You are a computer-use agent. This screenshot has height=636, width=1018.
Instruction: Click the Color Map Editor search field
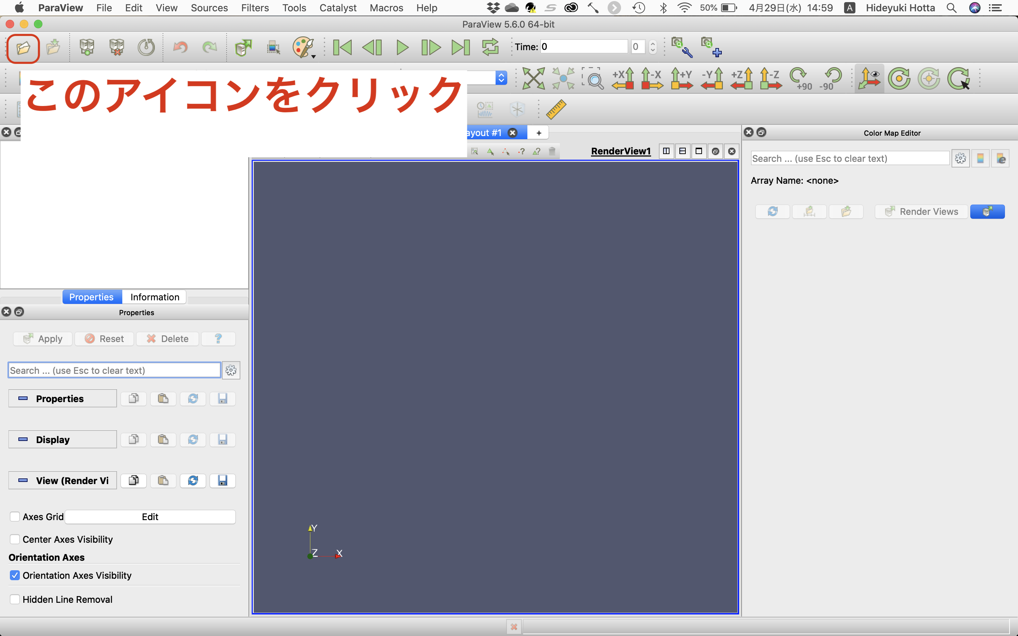[x=850, y=159]
